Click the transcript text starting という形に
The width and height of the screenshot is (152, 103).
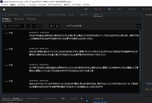84,69
